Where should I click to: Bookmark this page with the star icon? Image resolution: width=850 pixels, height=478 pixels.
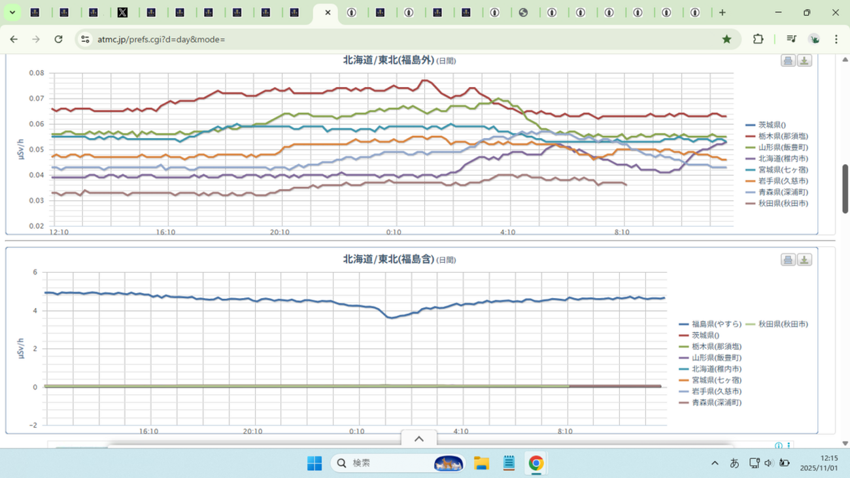tap(726, 39)
